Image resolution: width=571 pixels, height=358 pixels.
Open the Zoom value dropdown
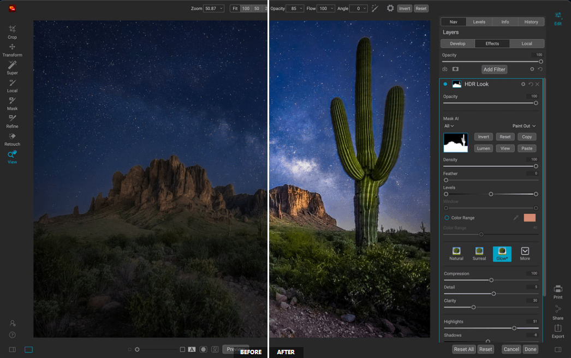[214, 9]
